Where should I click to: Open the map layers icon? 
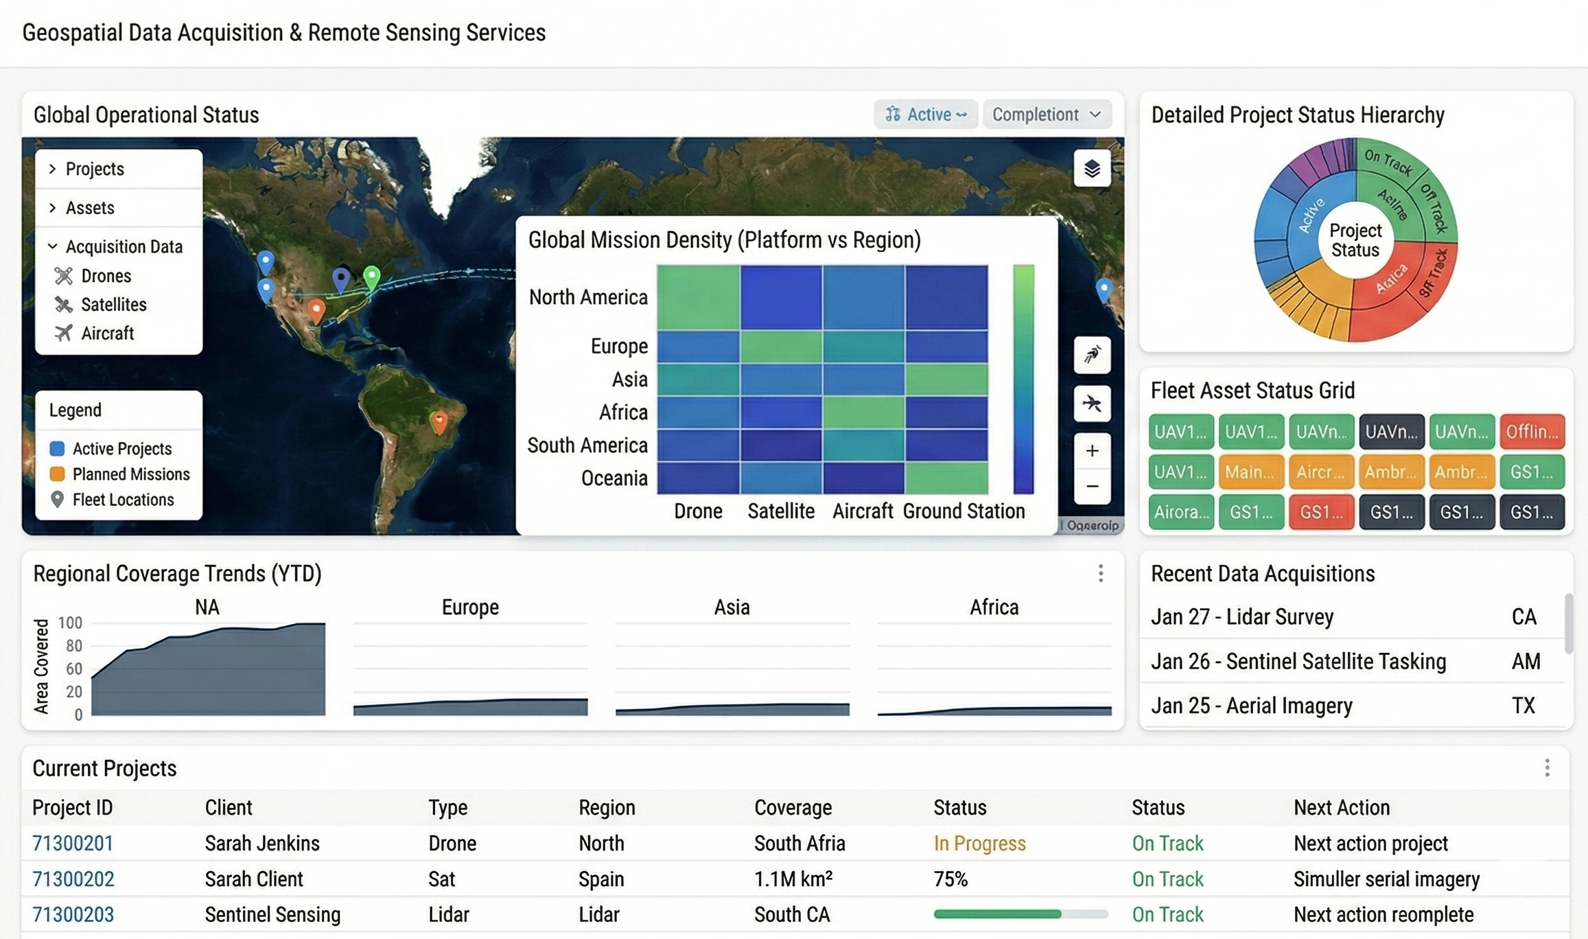coord(1092,169)
